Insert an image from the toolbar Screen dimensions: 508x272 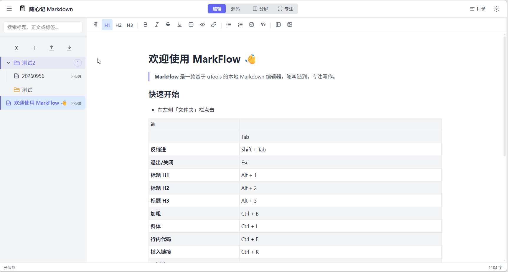290,25
